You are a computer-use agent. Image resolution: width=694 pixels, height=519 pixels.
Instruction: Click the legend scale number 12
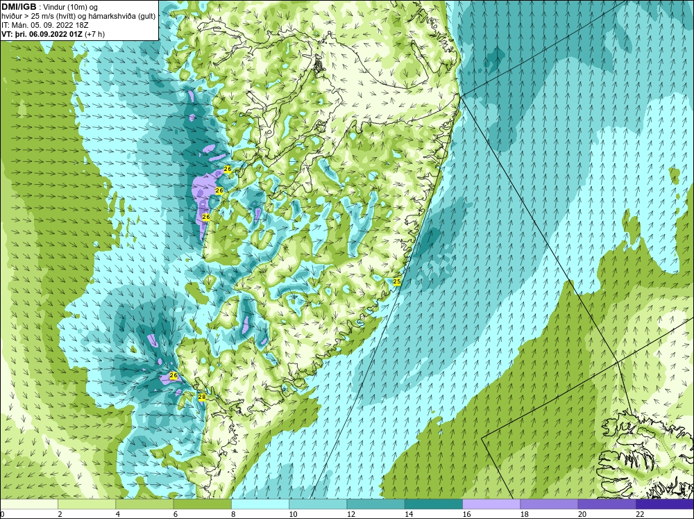click(x=350, y=514)
